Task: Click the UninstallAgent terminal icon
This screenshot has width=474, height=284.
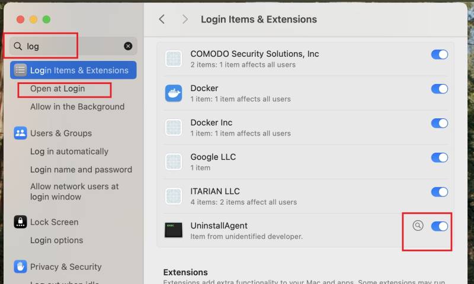Action: 174,230
